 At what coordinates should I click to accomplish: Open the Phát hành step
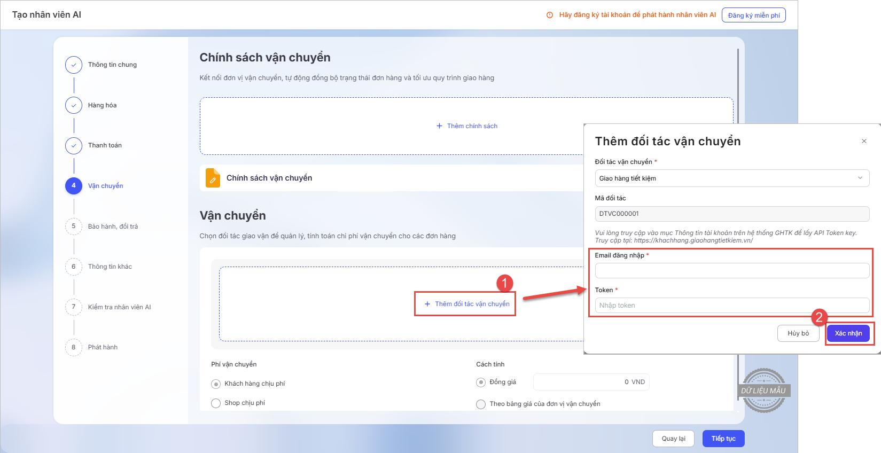pos(103,347)
